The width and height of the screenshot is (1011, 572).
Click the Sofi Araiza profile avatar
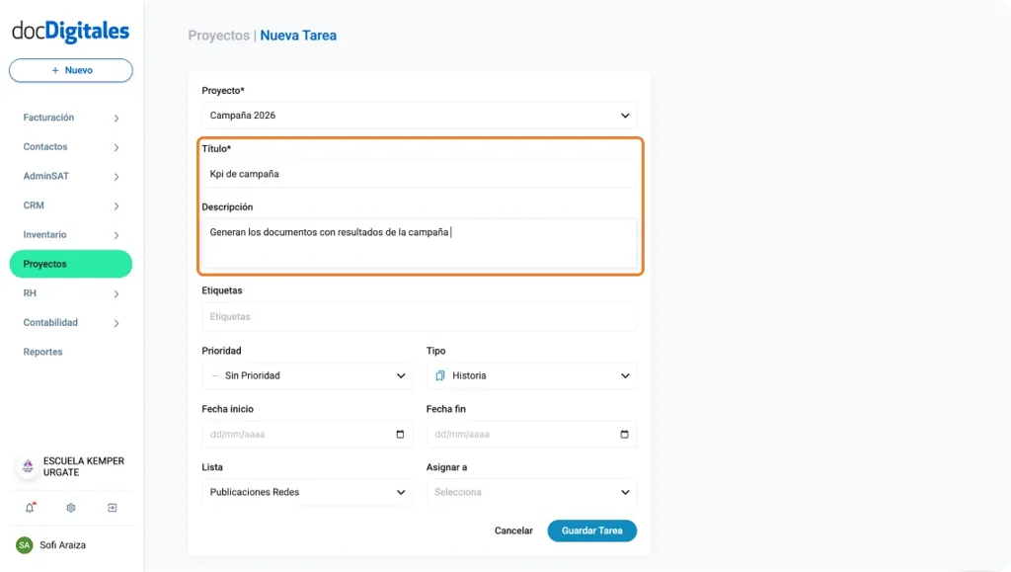click(x=23, y=544)
